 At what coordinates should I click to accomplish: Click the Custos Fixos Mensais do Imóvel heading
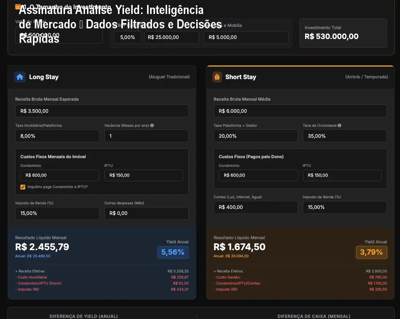click(53, 157)
